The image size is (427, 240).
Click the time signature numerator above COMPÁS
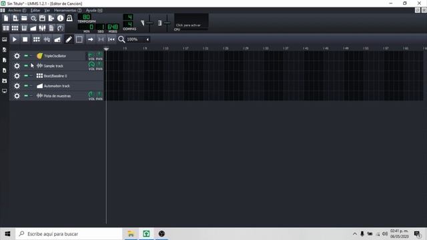point(128,17)
